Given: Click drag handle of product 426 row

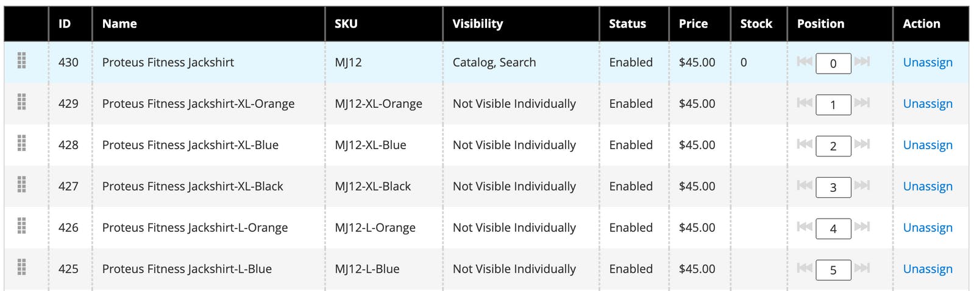Looking at the screenshot, I should [22, 226].
